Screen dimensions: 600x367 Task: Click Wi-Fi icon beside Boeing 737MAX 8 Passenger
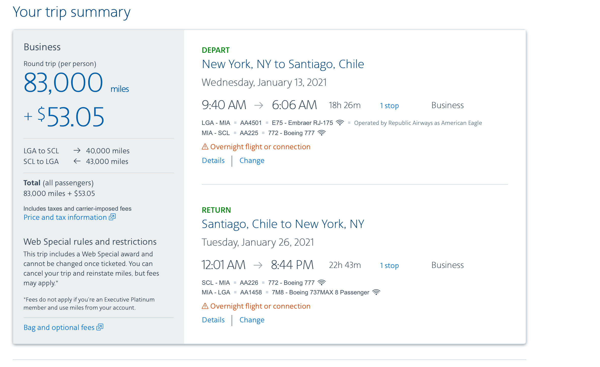coord(376,292)
